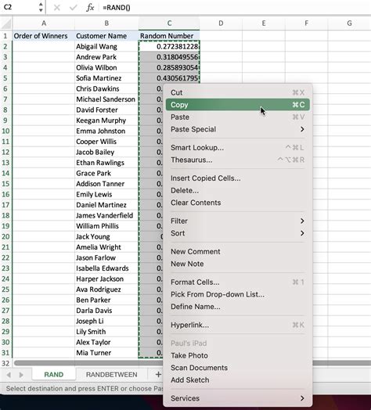The height and width of the screenshot is (410, 371).
Task: Select Clear Contents in context menu
Action: (x=238, y=203)
